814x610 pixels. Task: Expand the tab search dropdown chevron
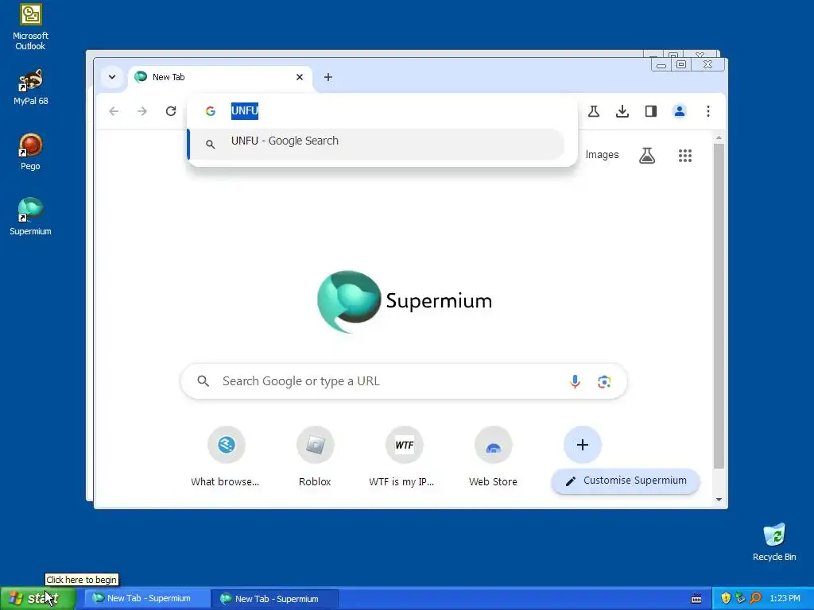coord(111,77)
